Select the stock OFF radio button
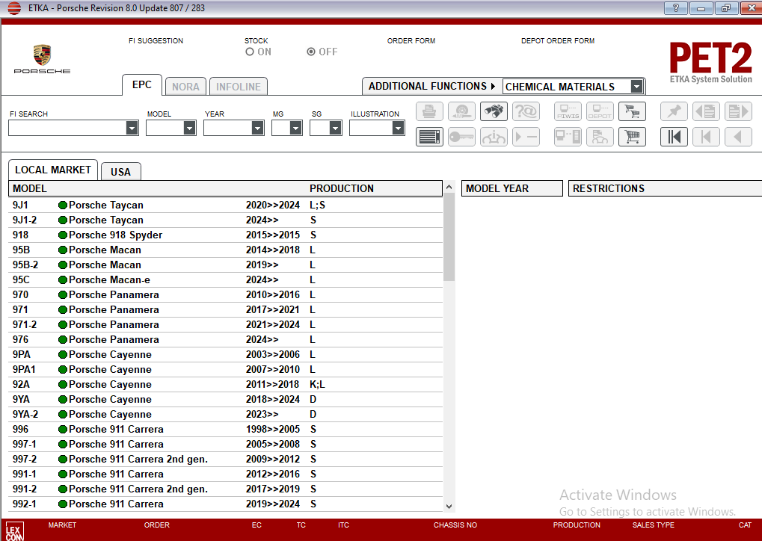This screenshot has width=762, height=541. click(x=311, y=52)
